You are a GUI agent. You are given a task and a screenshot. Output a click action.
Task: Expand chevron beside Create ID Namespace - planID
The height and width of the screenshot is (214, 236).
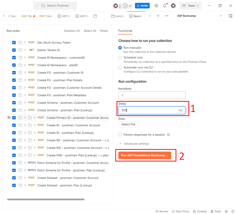point(25,65)
